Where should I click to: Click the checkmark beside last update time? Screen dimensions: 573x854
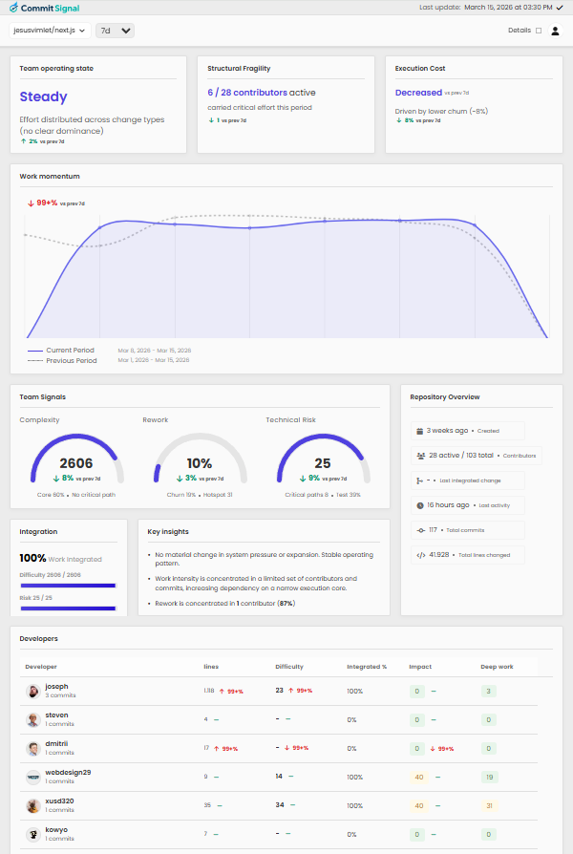click(560, 8)
